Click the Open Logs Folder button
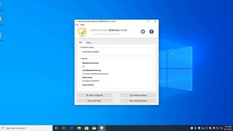The image size is (233, 131). pos(95,101)
